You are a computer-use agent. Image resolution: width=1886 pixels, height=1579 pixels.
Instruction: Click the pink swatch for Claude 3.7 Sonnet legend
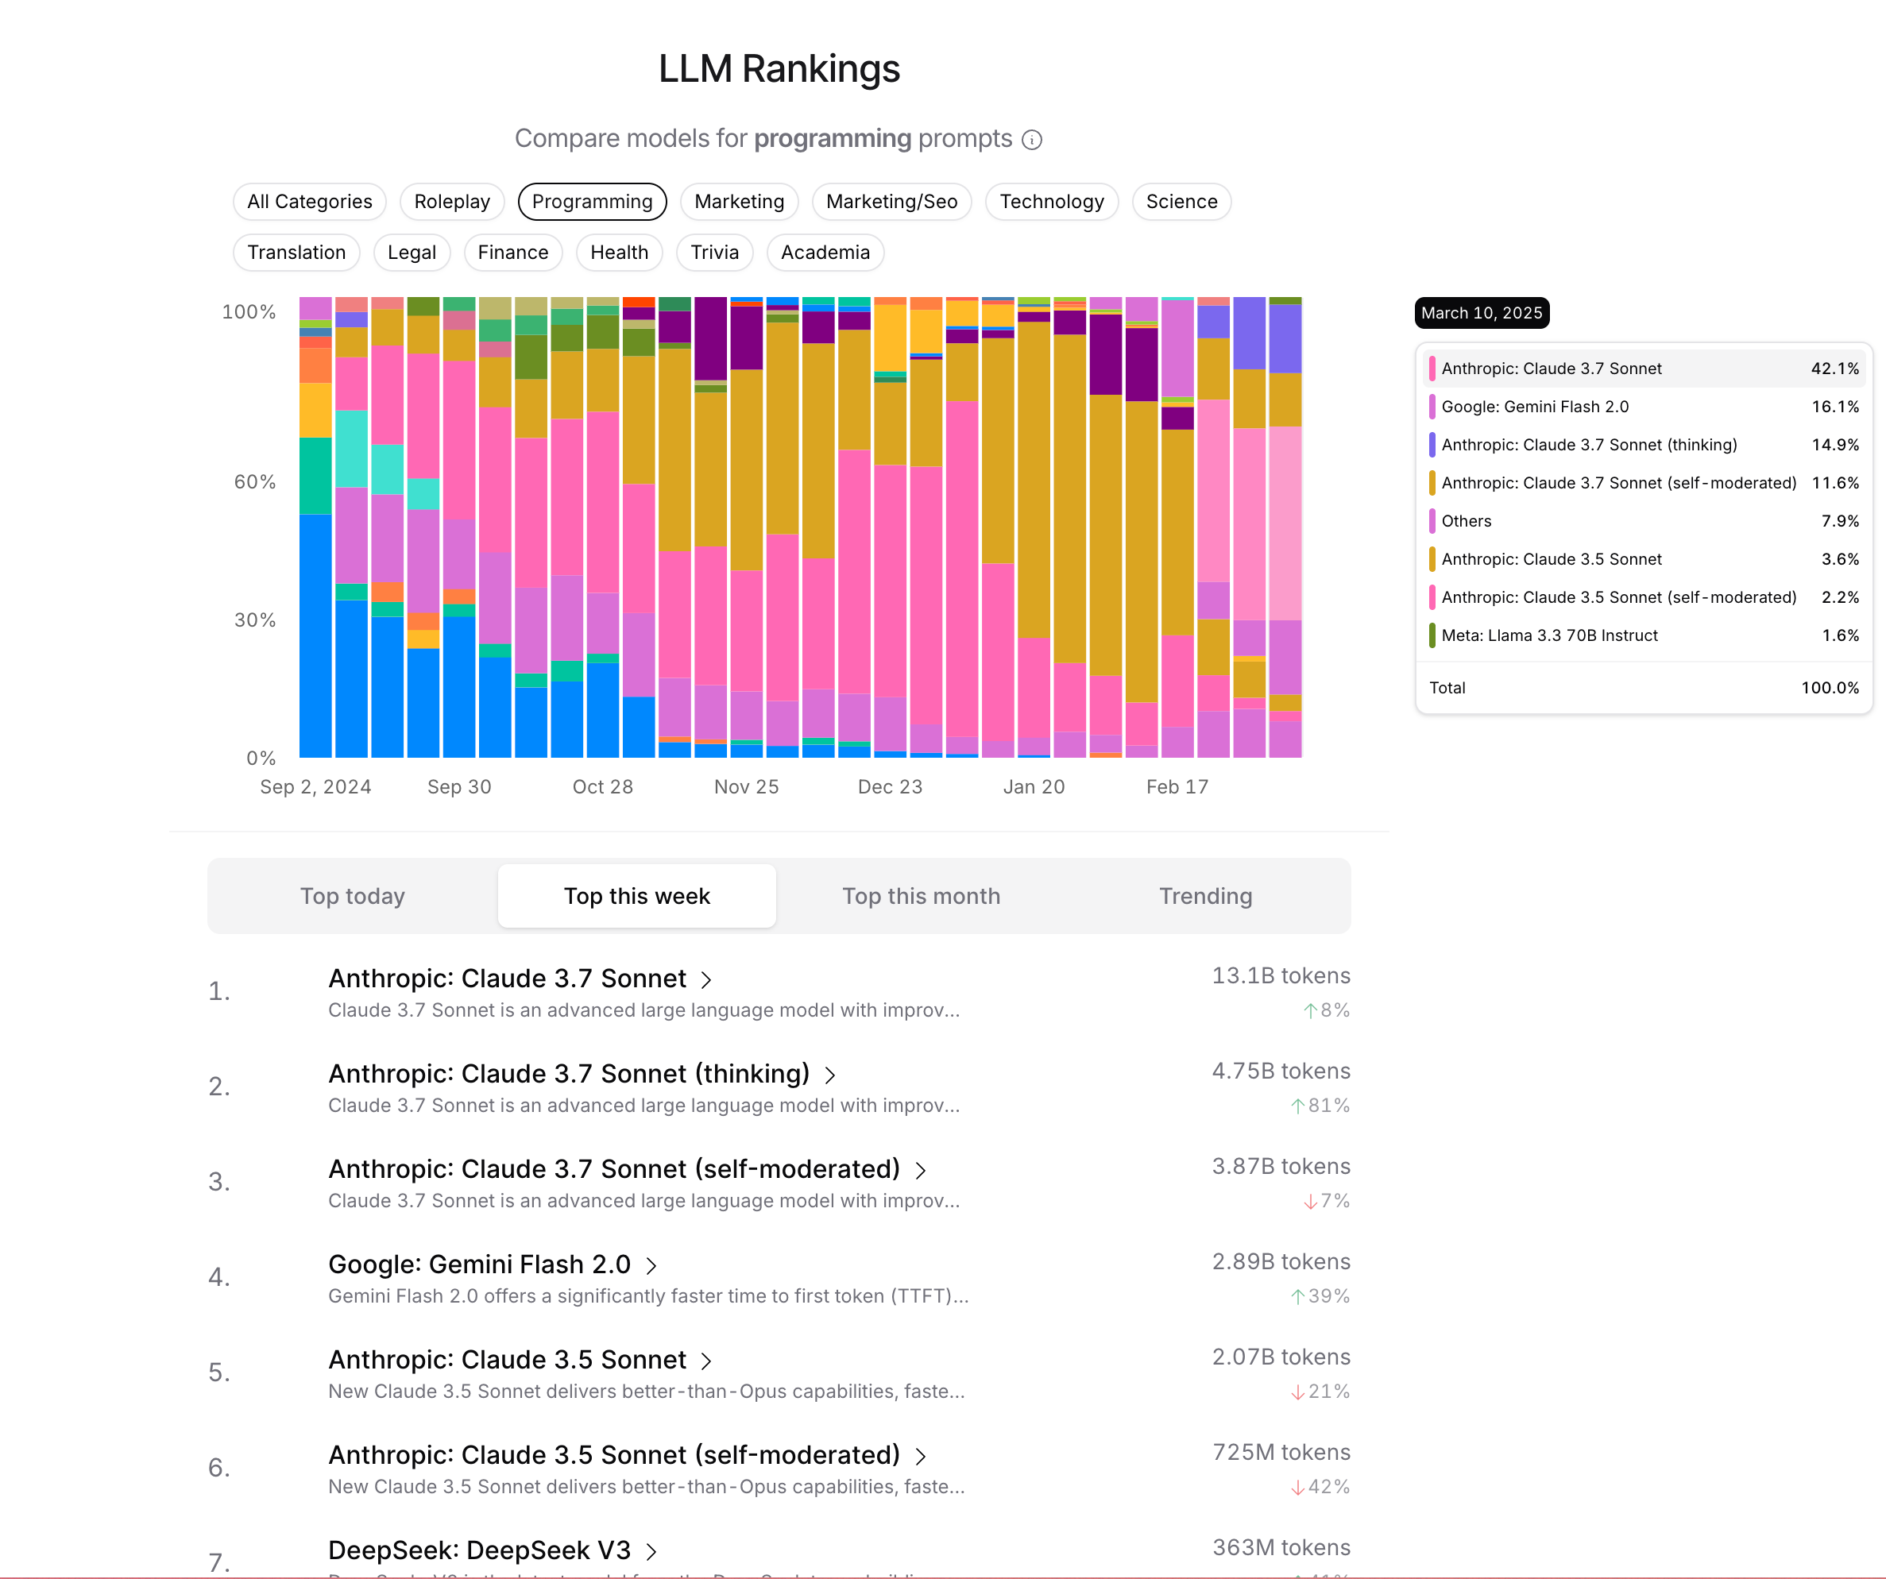[x=1432, y=368]
